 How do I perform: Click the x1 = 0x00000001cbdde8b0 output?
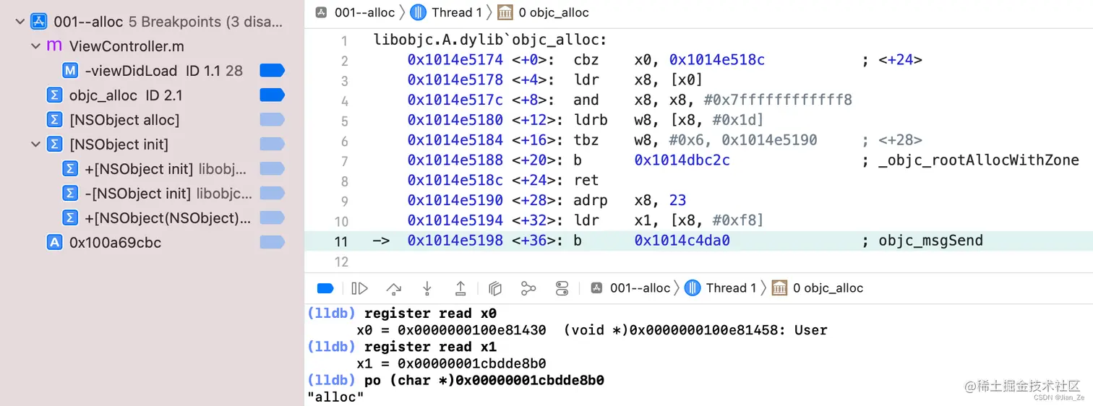coord(451,363)
